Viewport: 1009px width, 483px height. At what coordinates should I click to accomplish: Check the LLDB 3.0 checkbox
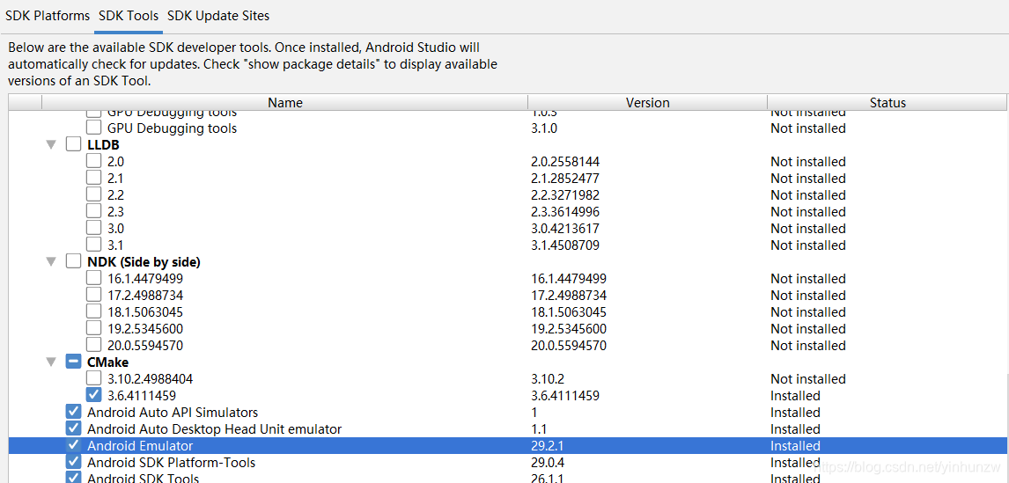(94, 228)
